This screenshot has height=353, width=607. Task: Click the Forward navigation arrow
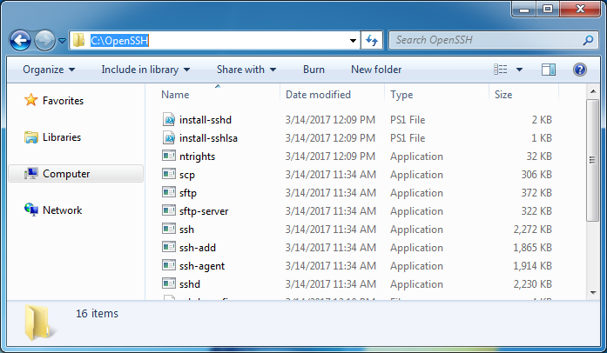pyautogui.click(x=44, y=40)
